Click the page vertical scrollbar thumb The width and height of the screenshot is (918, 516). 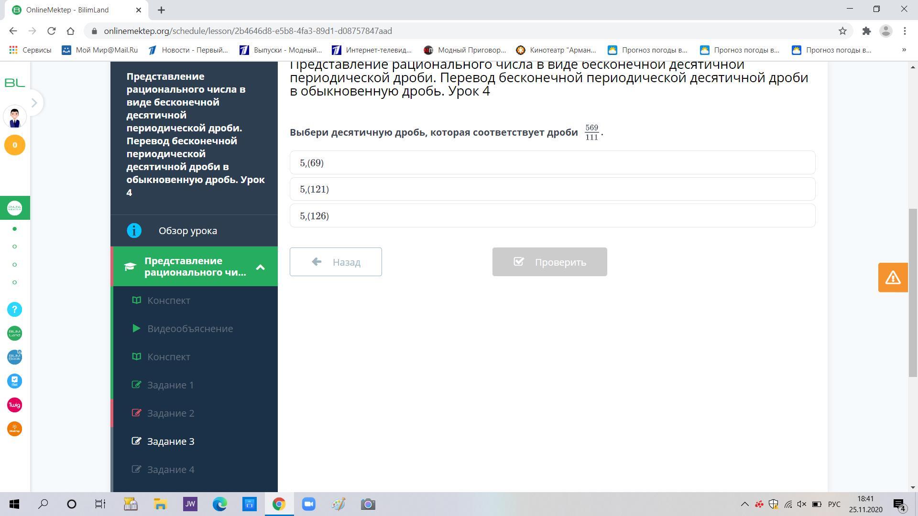(x=913, y=292)
